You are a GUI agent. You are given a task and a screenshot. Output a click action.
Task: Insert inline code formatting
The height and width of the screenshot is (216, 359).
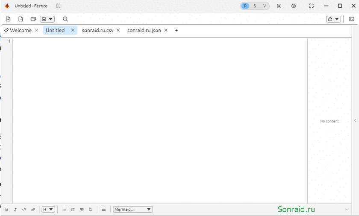(x=24, y=209)
